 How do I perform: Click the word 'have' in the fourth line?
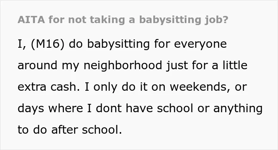pyautogui.click(x=139, y=108)
